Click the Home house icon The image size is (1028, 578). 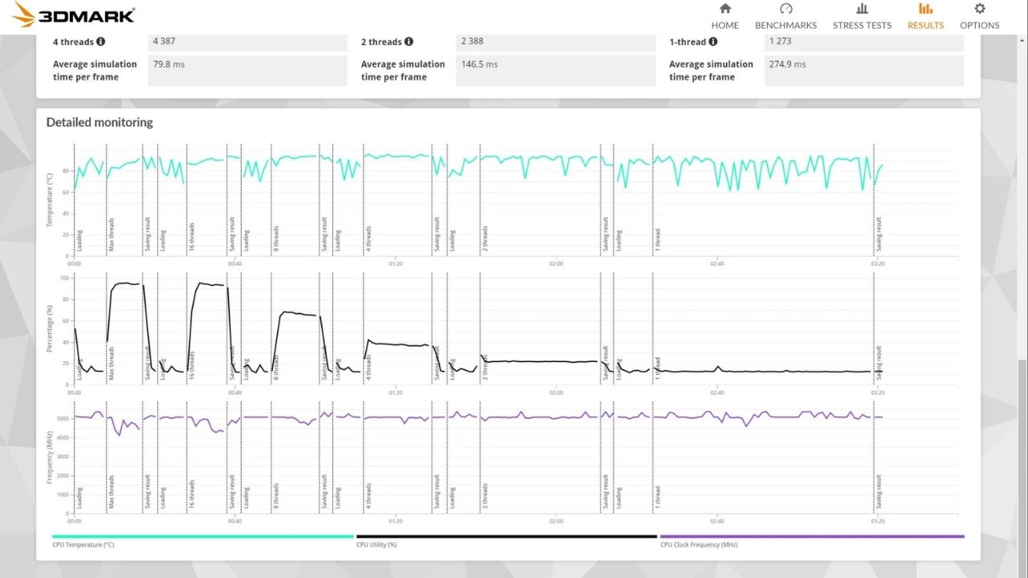point(724,9)
